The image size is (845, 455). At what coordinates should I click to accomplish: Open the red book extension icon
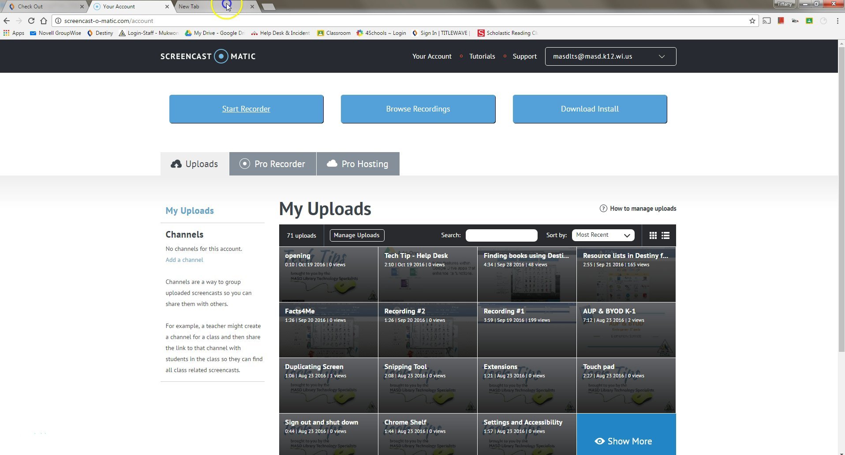coord(781,21)
